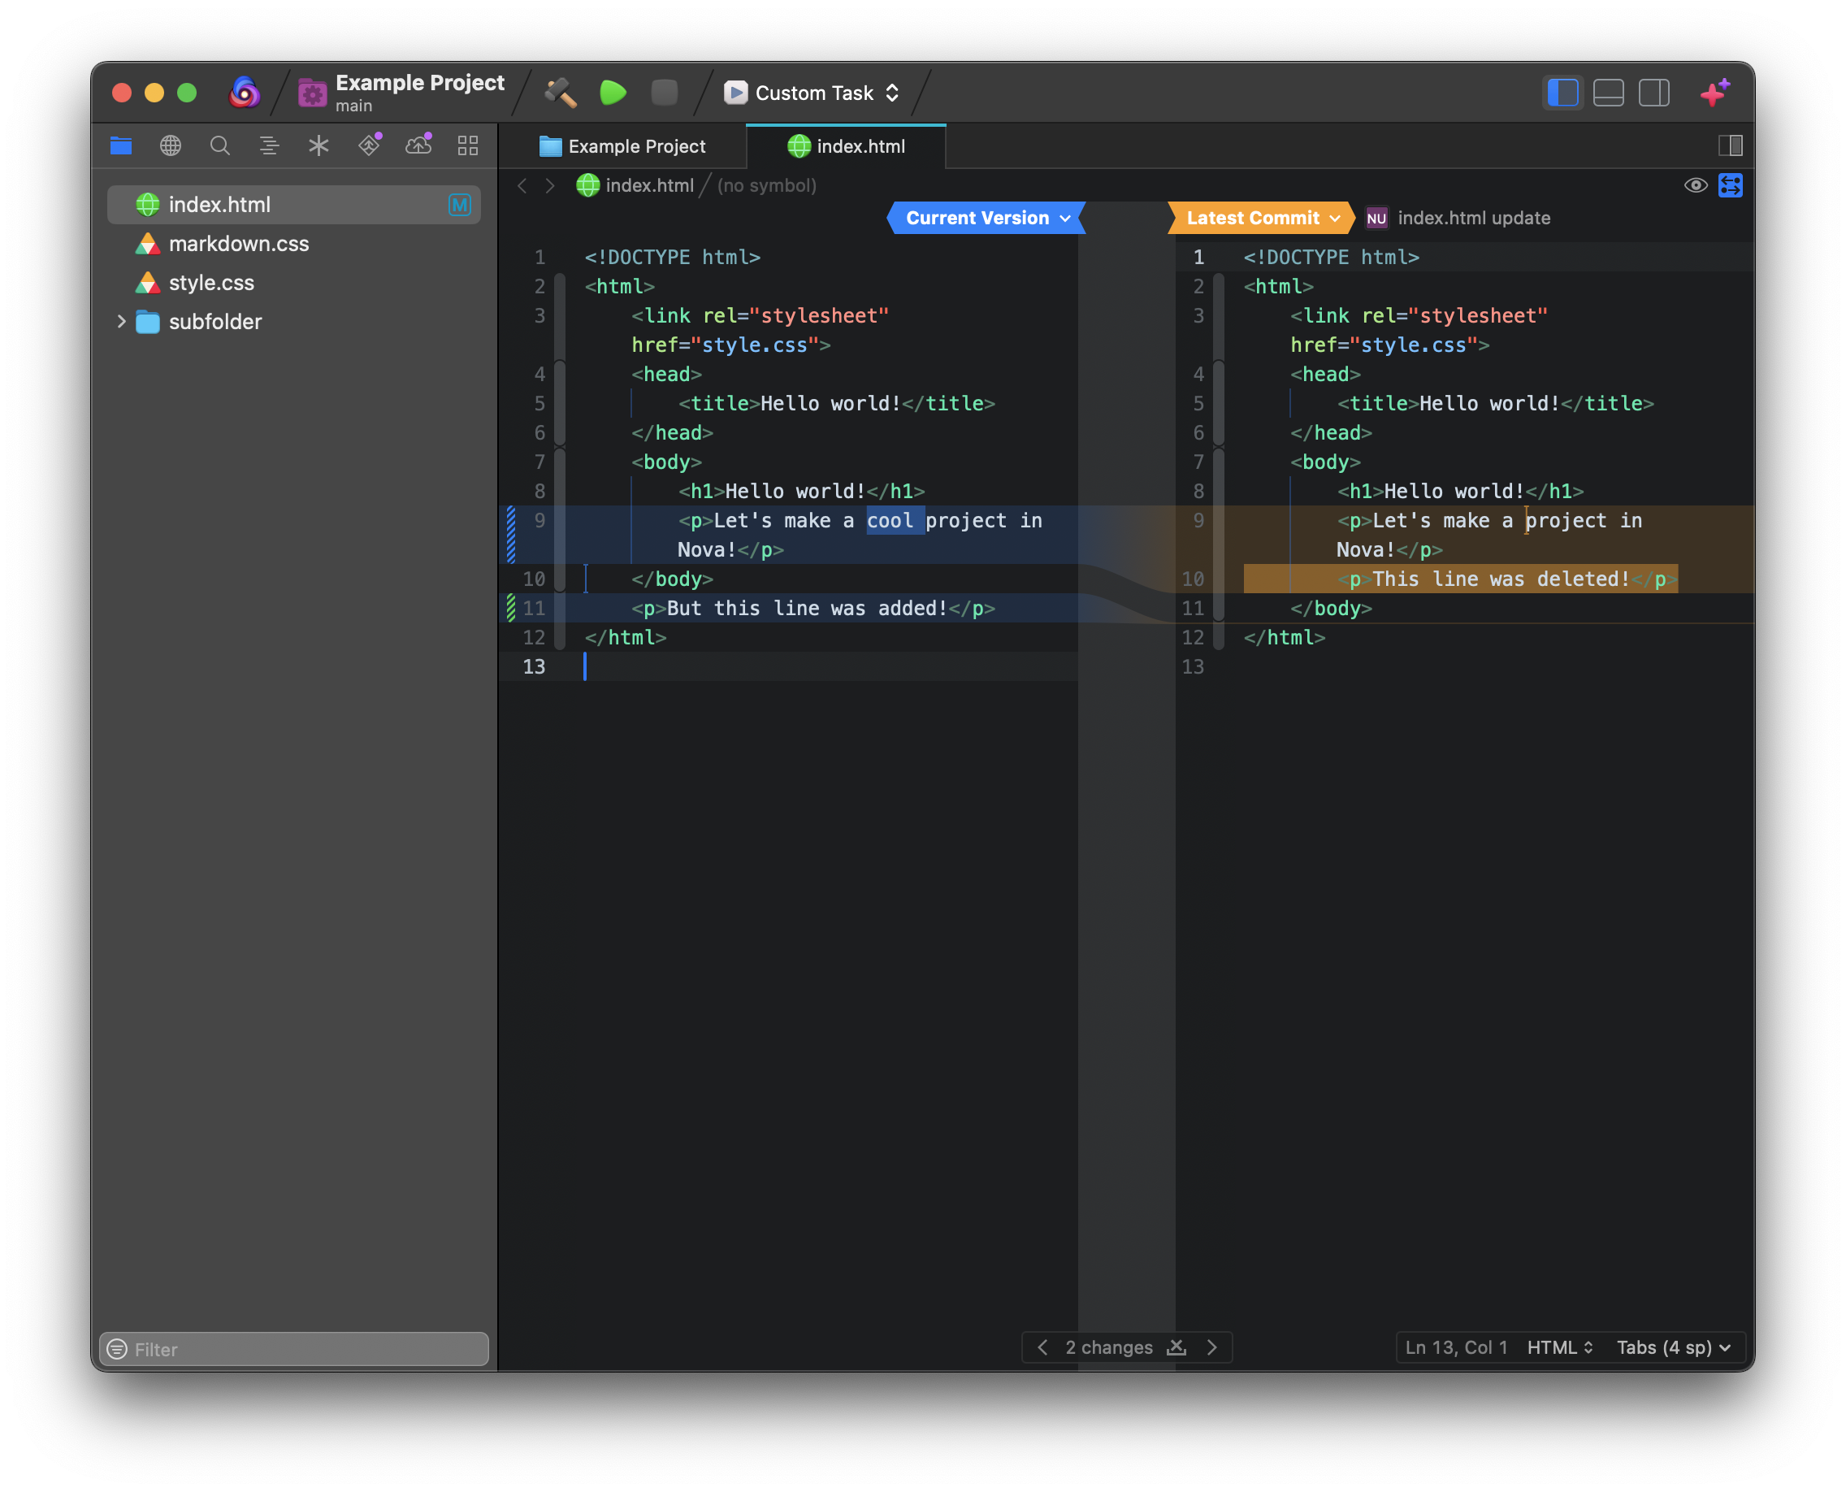Run the project with green play button

tap(613, 93)
